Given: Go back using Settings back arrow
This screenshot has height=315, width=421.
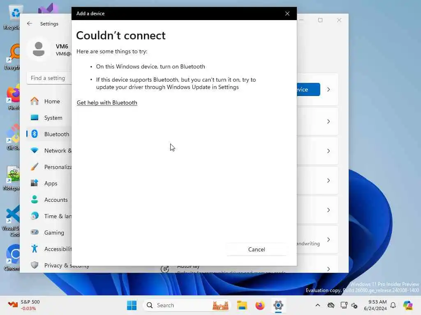Looking at the screenshot, I should [30, 23].
